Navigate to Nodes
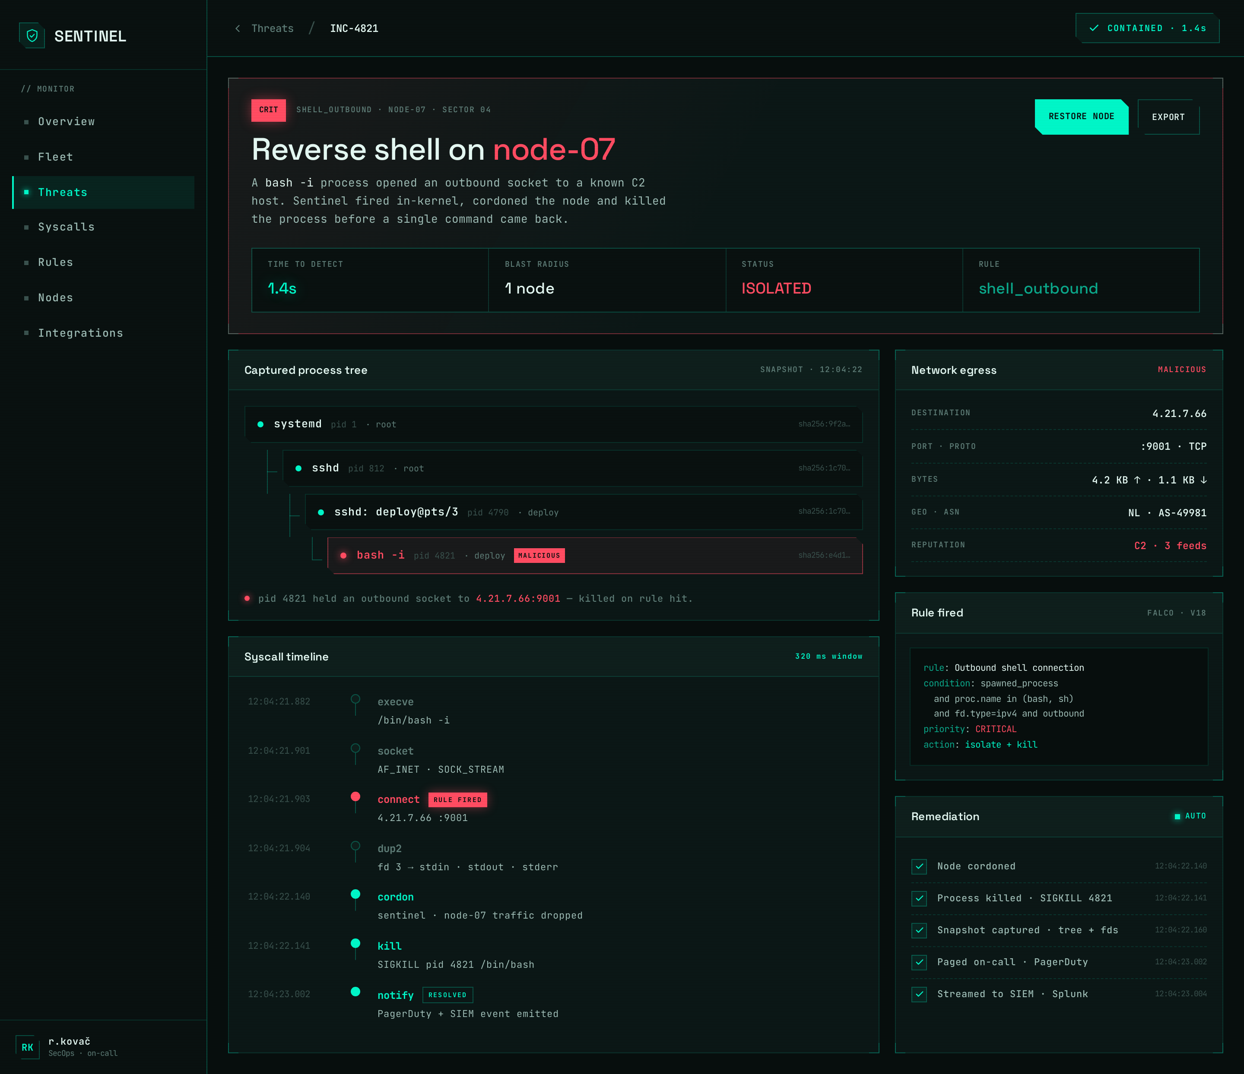This screenshot has width=1244, height=1074. (103, 297)
